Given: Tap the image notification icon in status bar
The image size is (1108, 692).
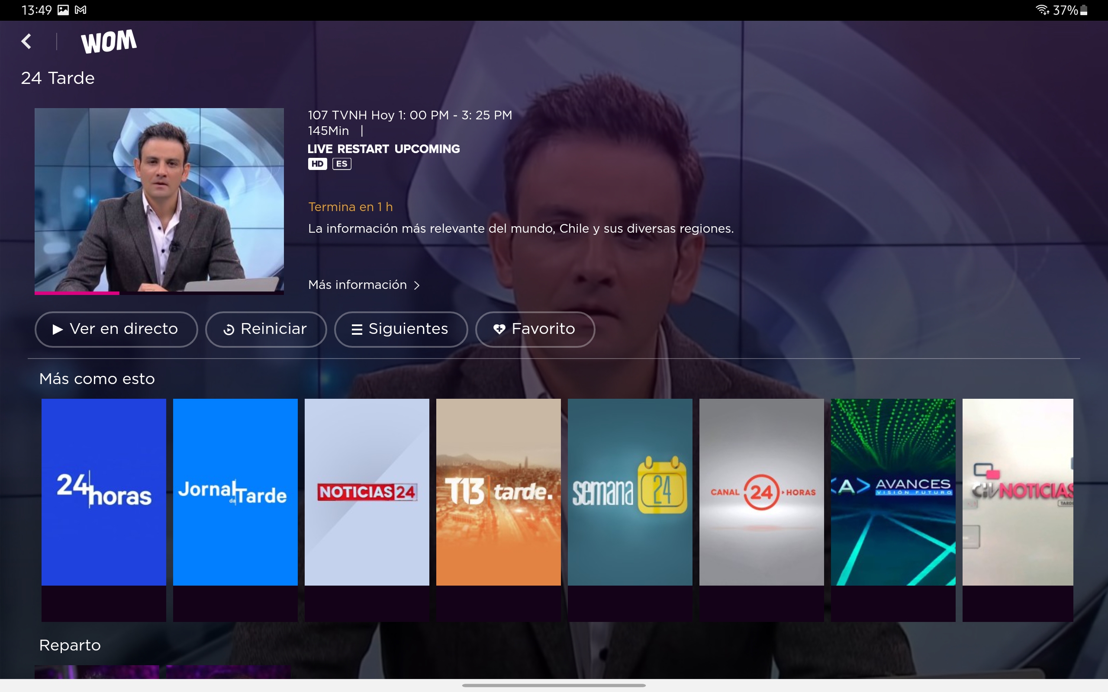Looking at the screenshot, I should 63,10.
